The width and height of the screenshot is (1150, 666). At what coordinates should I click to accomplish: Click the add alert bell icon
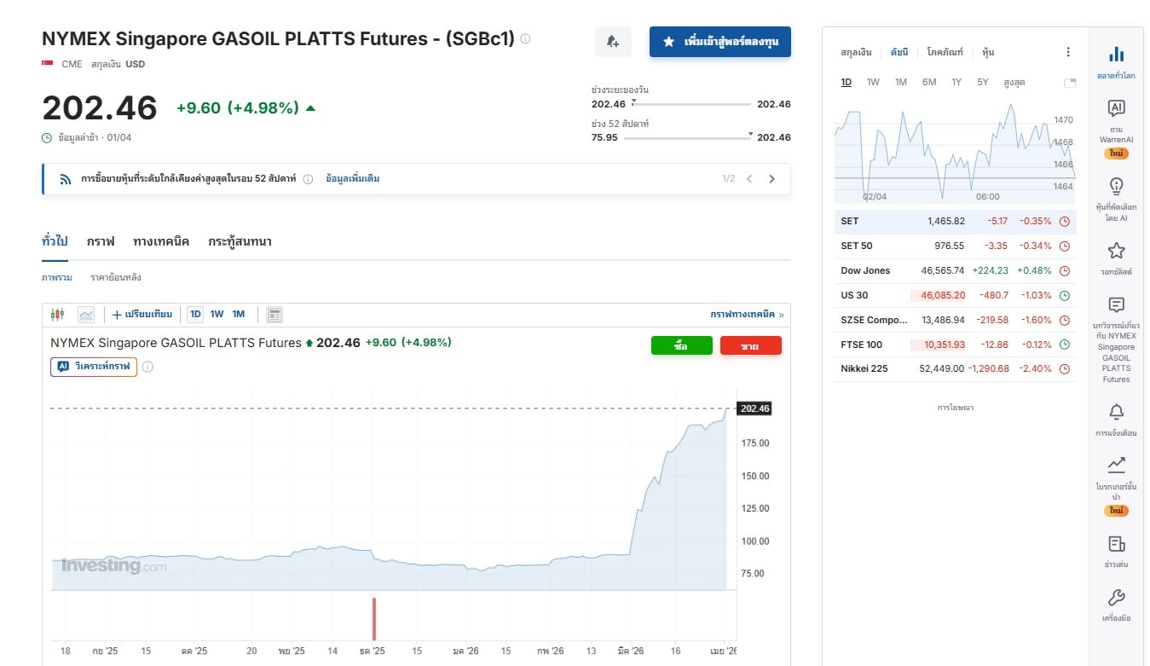[x=613, y=42]
